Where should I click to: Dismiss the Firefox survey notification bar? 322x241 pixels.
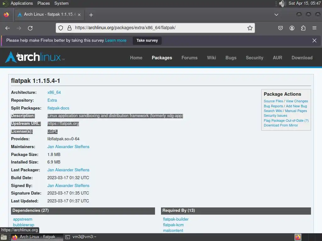point(314,40)
